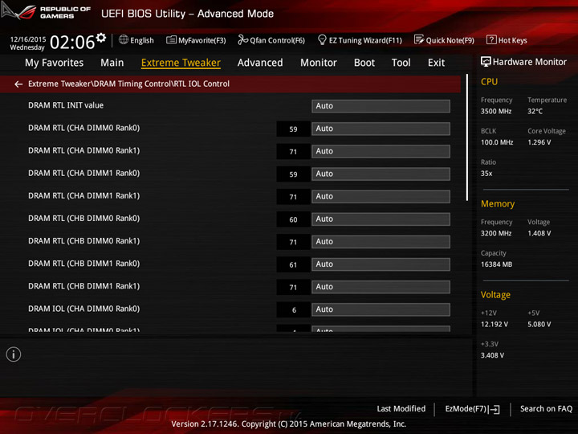This screenshot has width=578, height=434.
Task: Edit DRAM RTL INIT value Auto field
Action: pos(381,106)
